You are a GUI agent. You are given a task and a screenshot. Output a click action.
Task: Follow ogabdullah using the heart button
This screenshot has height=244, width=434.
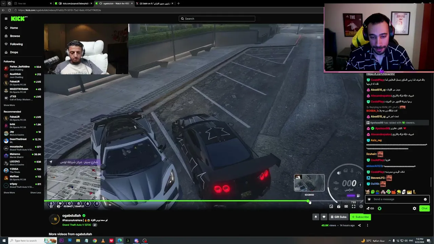pos(324,217)
